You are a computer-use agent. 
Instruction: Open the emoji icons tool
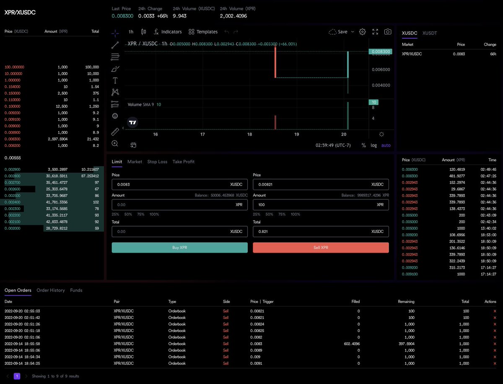(115, 116)
